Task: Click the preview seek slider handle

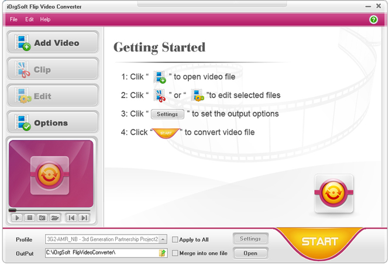Action: coord(12,211)
